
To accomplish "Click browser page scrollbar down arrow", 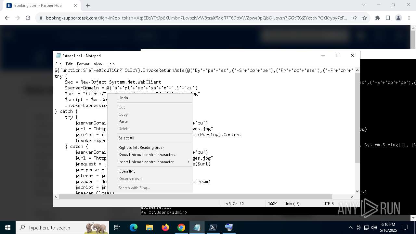I will [413, 218].
